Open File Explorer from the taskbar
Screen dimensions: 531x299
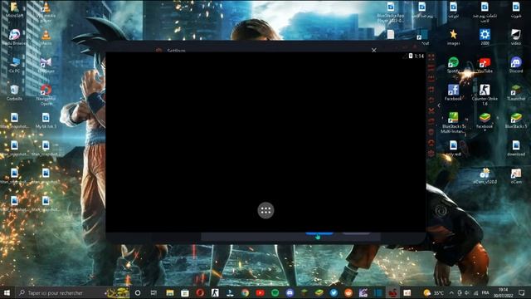(x=170, y=292)
